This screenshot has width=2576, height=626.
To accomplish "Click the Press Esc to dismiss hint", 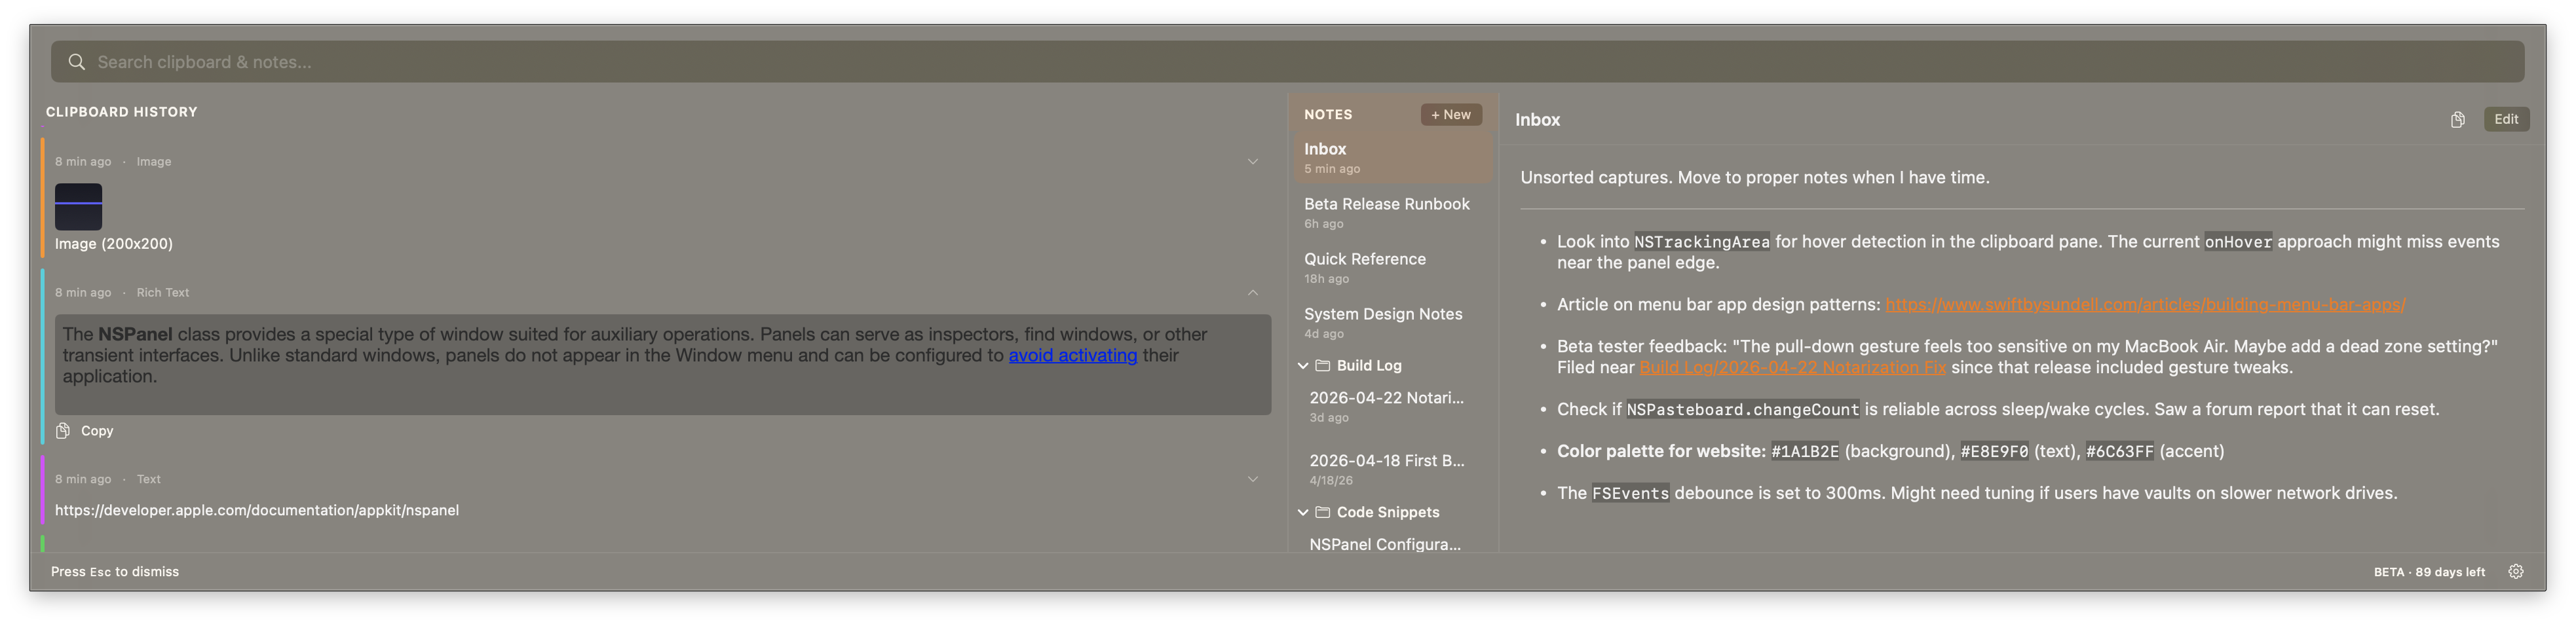I will pos(115,572).
